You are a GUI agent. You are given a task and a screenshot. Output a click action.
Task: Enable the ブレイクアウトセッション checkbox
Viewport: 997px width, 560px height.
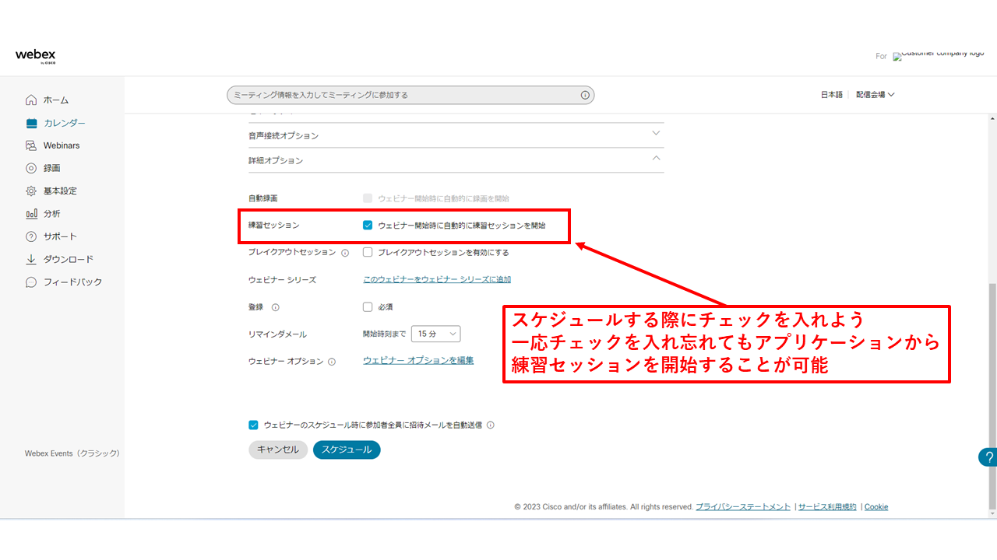367,252
